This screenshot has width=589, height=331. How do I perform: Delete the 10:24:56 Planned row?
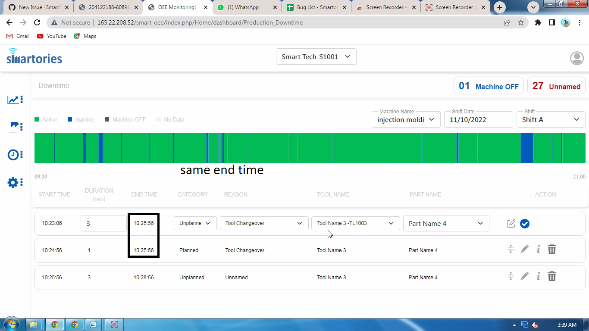point(552,249)
